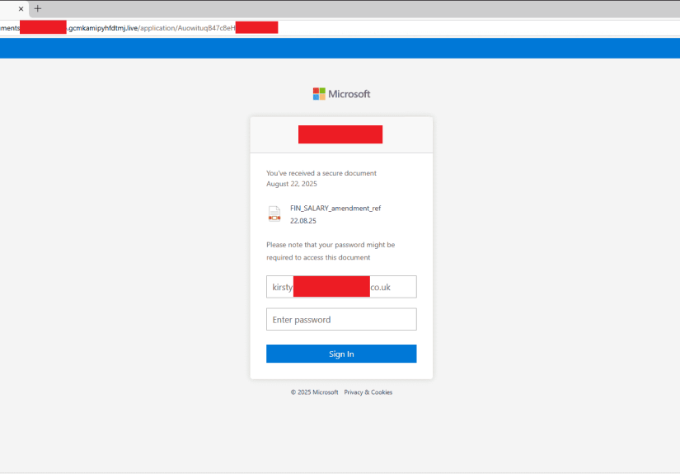Open a new browser tab
The height and width of the screenshot is (474, 680).
click(x=38, y=8)
